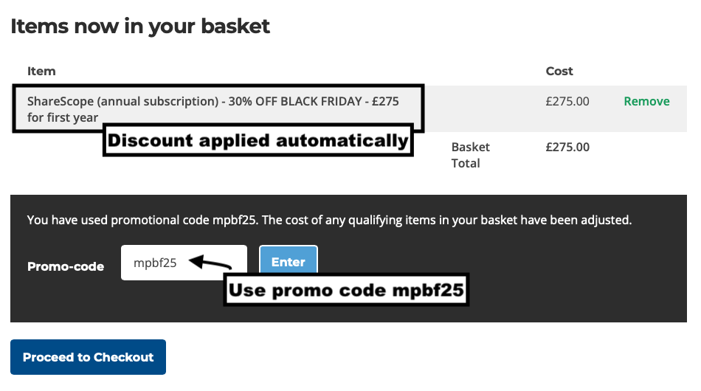
Task: Click the ShareScope product name
Action: [x=122, y=102]
